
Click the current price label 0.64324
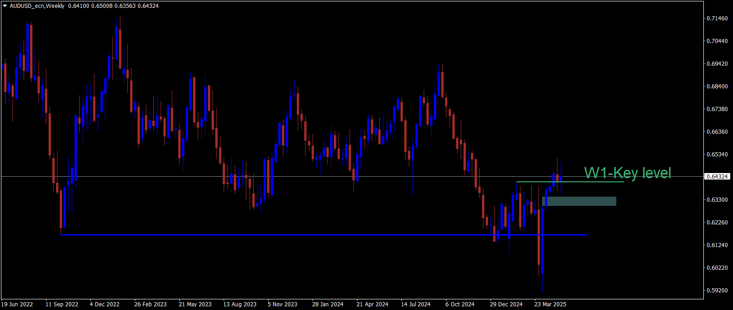[717, 176]
